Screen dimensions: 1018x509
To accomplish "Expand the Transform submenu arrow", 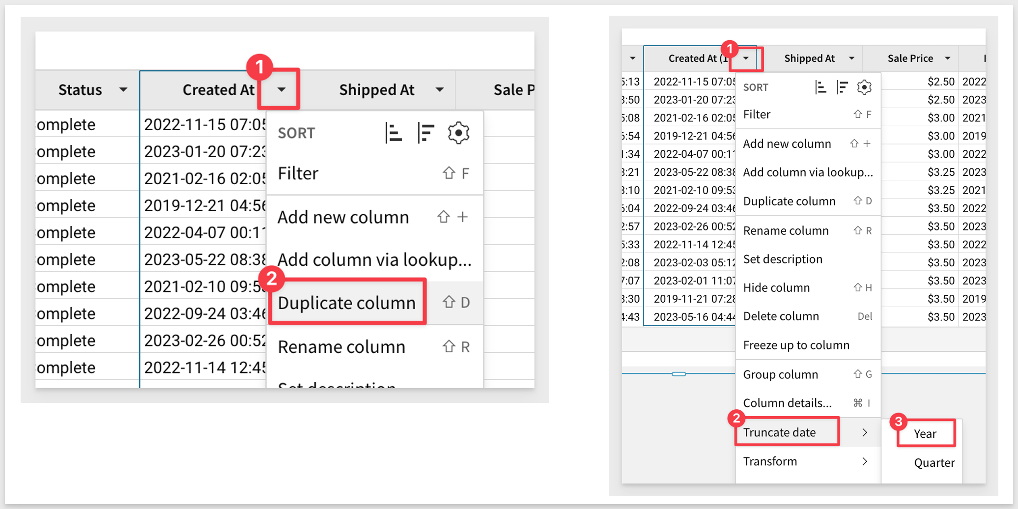I will [865, 461].
